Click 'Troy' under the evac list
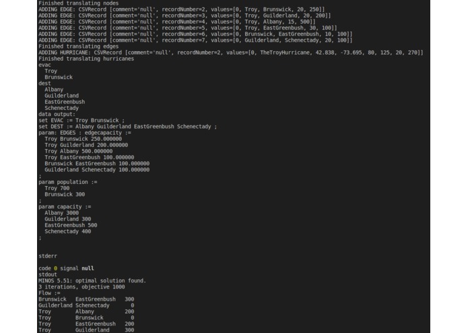Viewport: 468px width, 333px height. (x=51, y=71)
